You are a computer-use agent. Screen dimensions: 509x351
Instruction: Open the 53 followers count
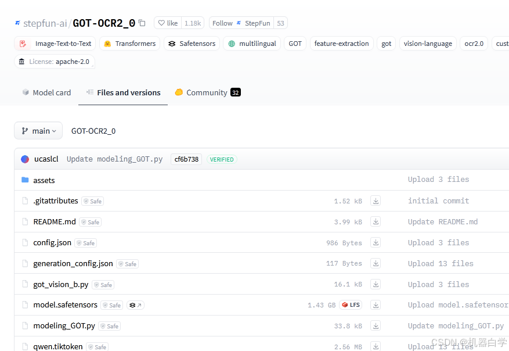click(280, 23)
